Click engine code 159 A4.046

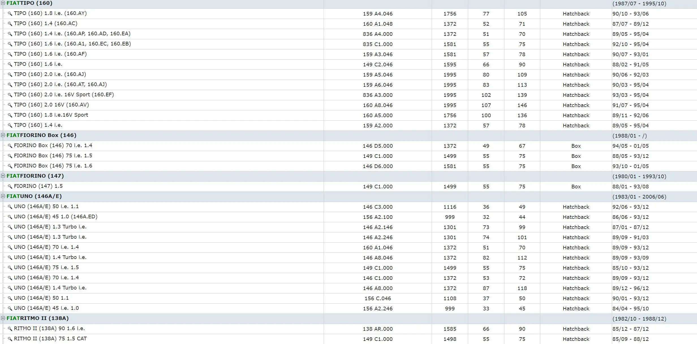click(378, 14)
